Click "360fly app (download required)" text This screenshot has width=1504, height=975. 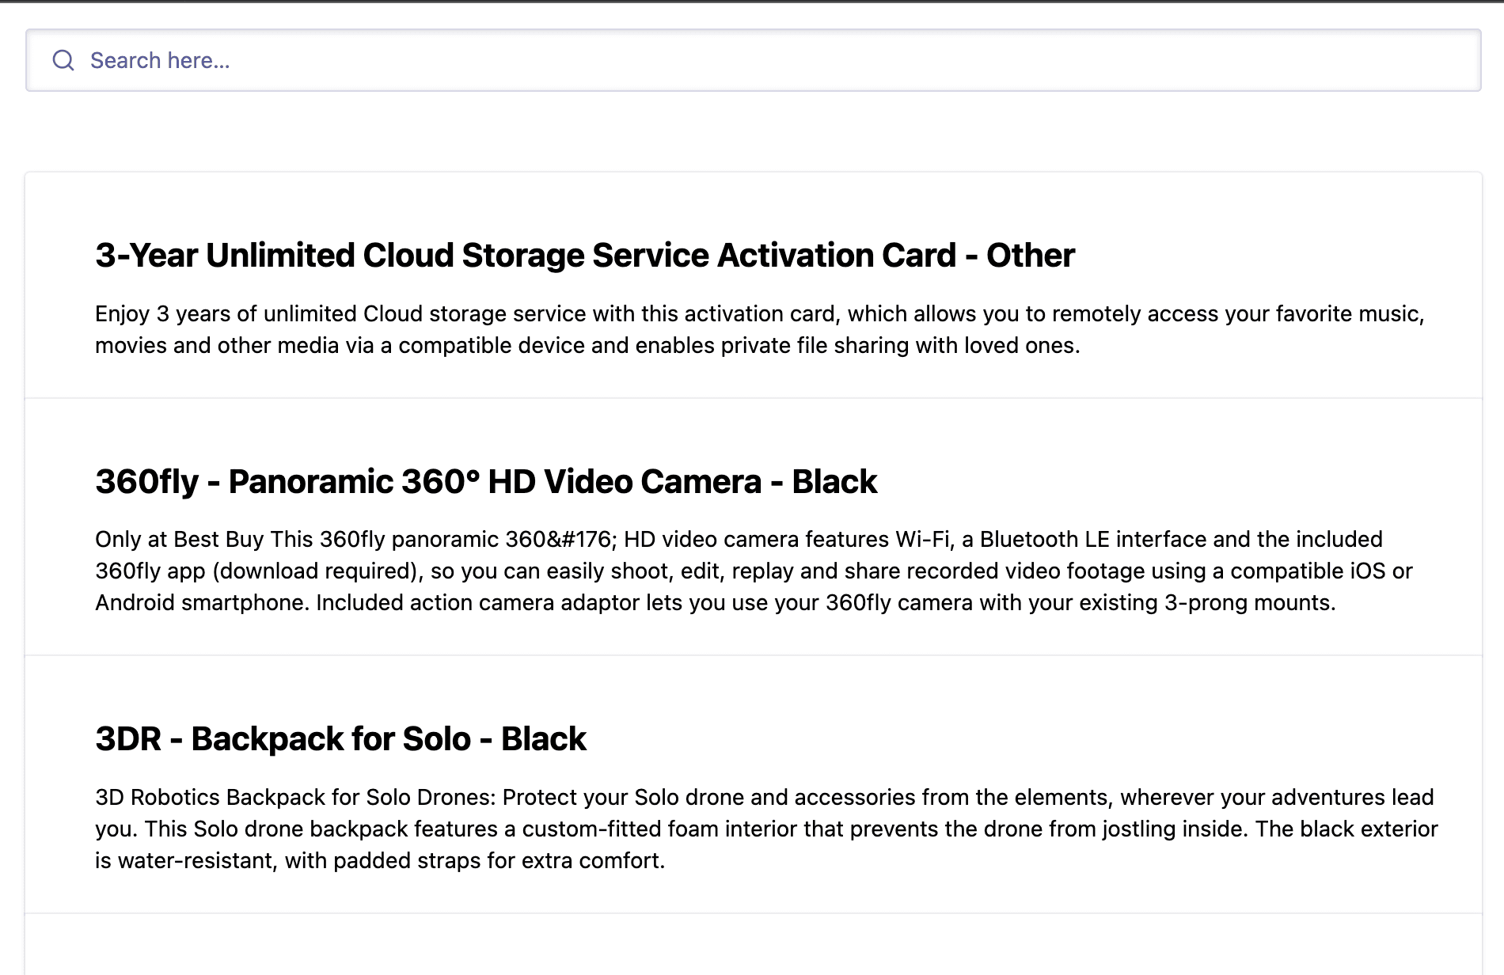[256, 571]
